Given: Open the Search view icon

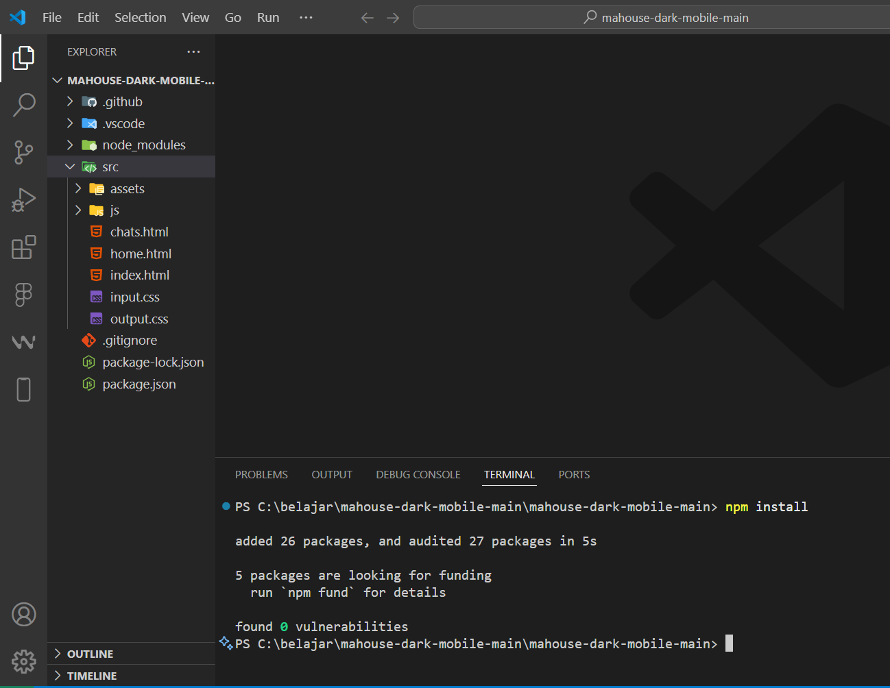Looking at the screenshot, I should pyautogui.click(x=23, y=105).
